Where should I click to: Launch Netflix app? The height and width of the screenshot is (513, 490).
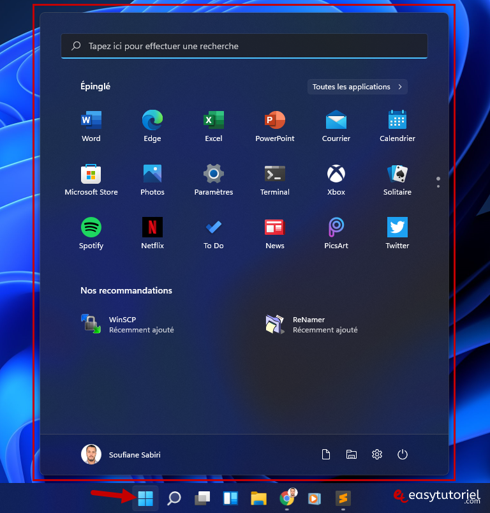click(152, 234)
